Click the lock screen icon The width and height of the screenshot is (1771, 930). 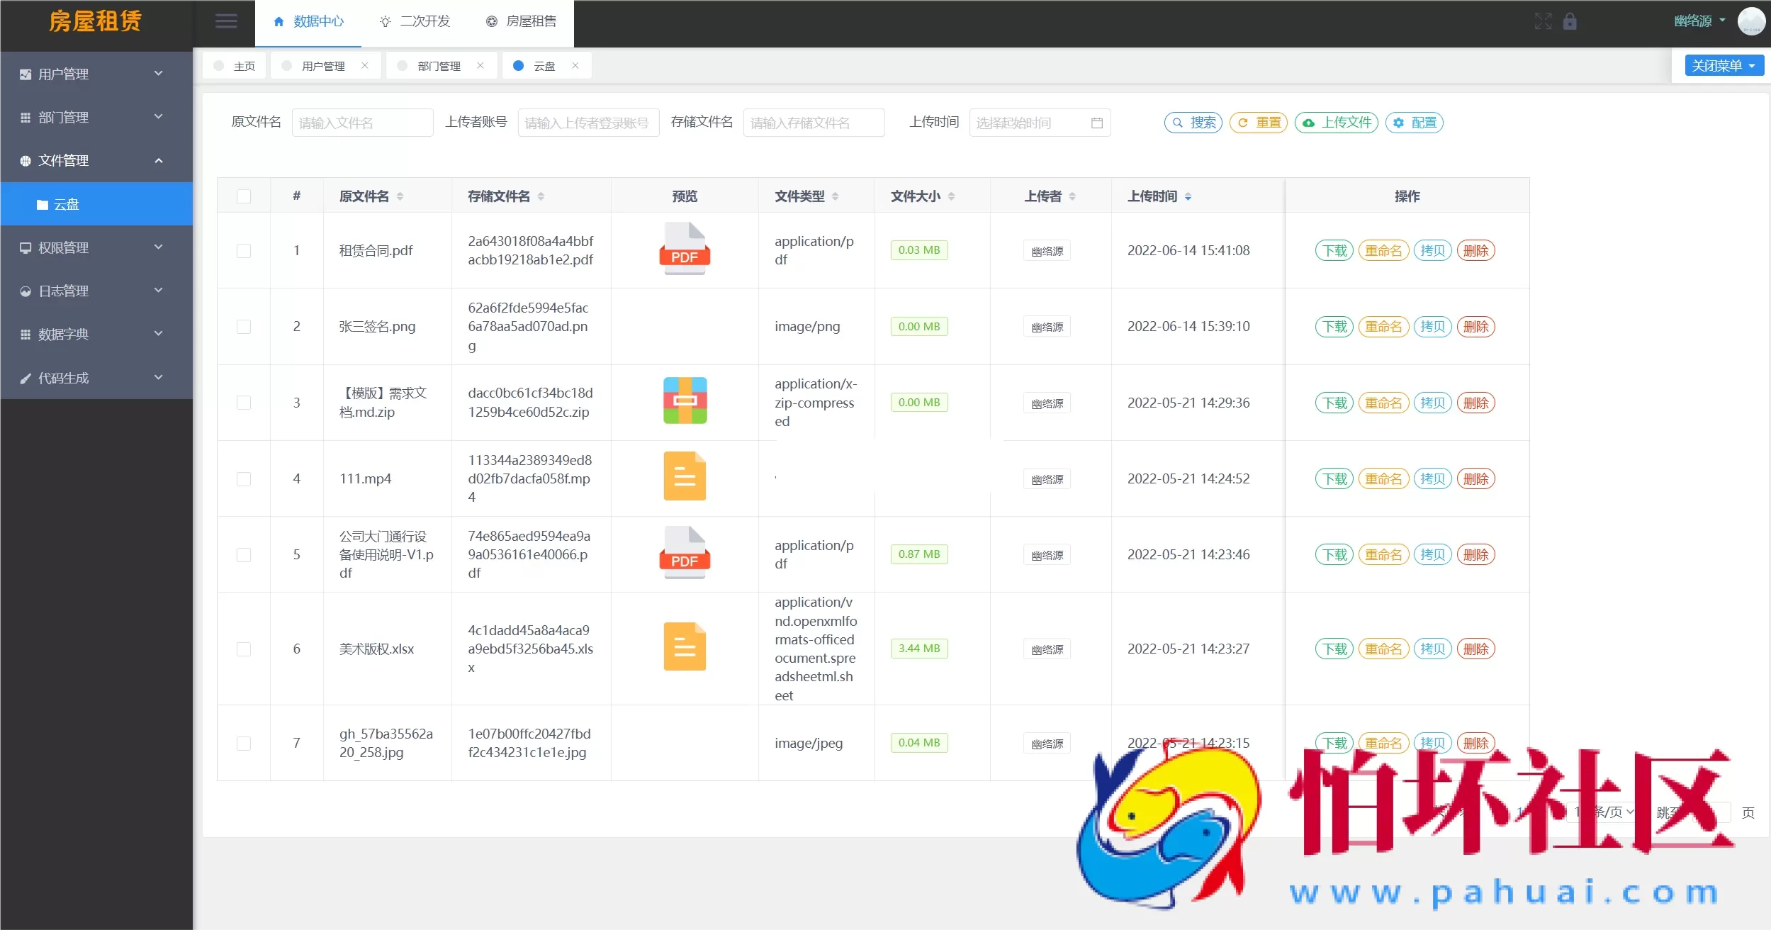tap(1570, 21)
